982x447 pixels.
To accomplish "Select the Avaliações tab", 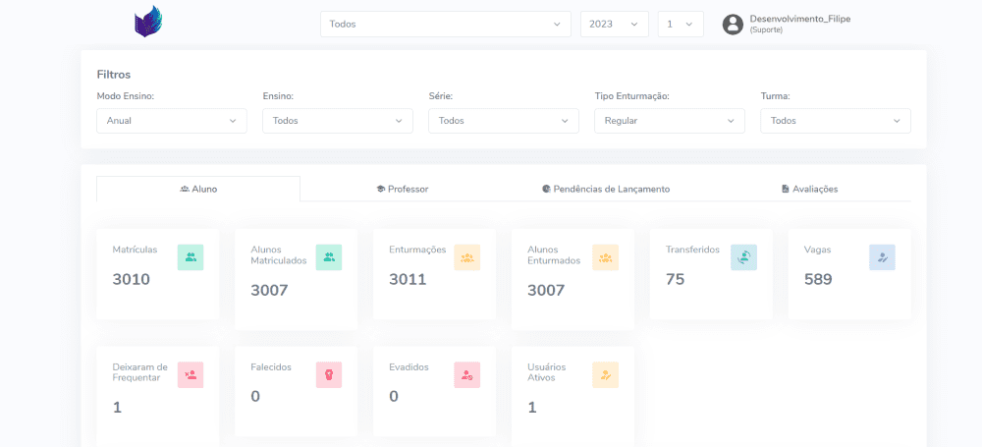I will coord(809,189).
